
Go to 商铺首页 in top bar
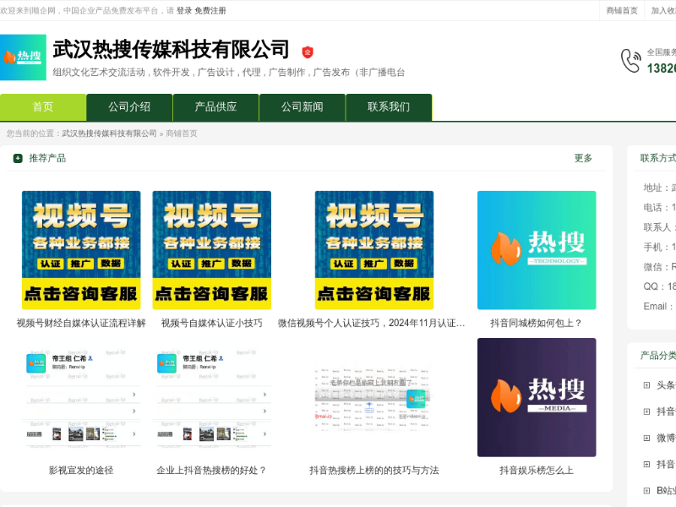click(x=622, y=10)
